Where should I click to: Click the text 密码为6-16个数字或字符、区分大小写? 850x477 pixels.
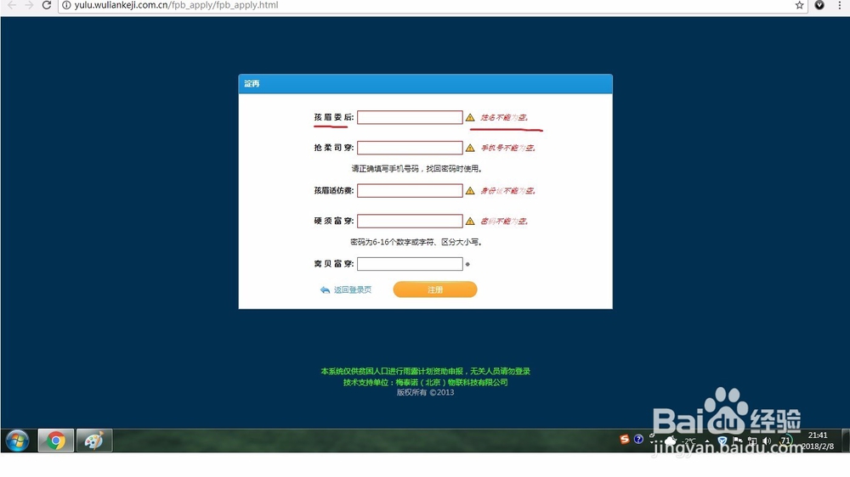click(x=416, y=242)
